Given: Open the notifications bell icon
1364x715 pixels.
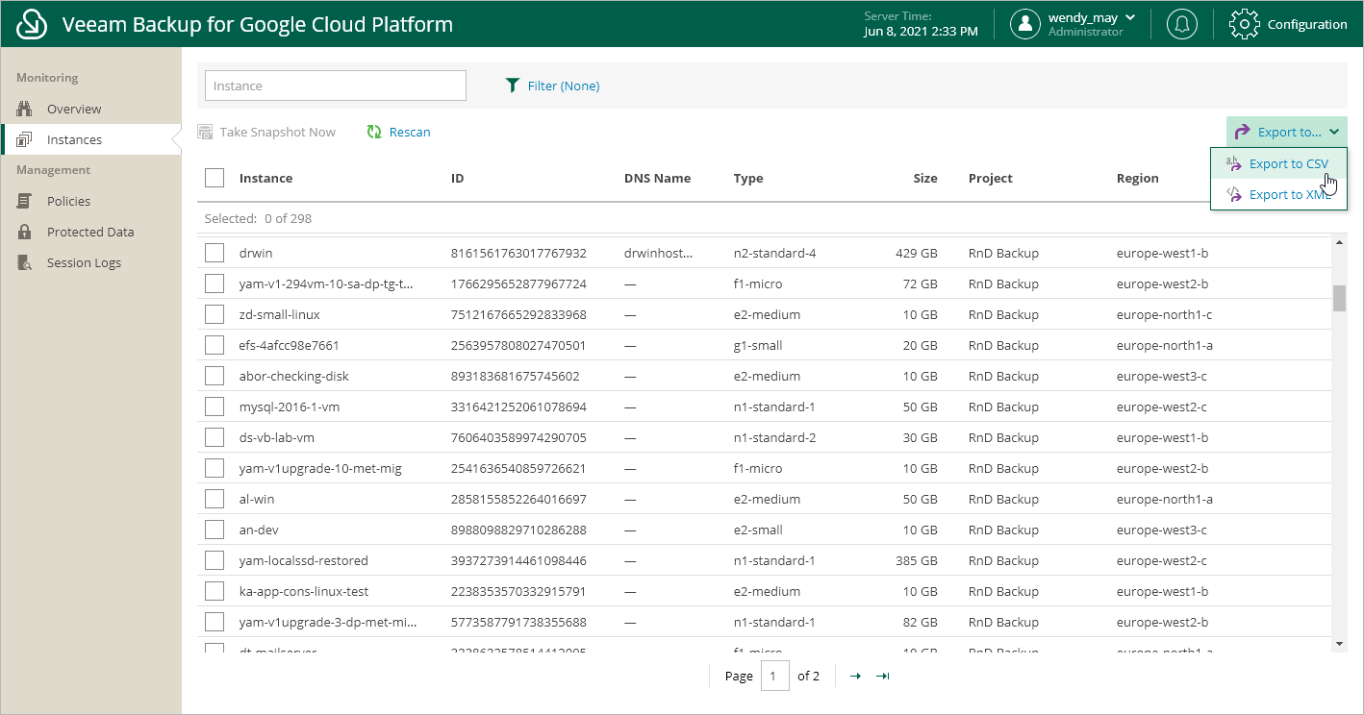Looking at the screenshot, I should coord(1181,24).
